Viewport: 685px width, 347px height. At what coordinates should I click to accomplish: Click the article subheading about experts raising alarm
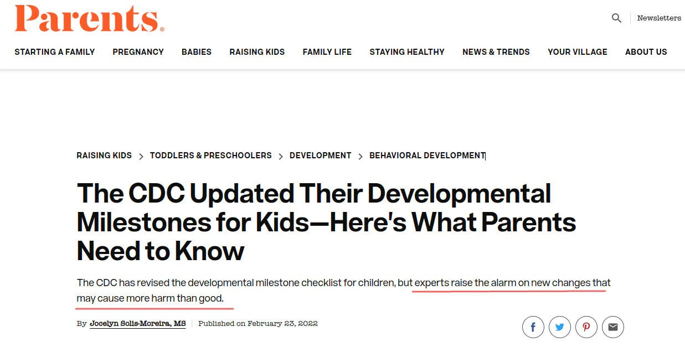(x=344, y=291)
